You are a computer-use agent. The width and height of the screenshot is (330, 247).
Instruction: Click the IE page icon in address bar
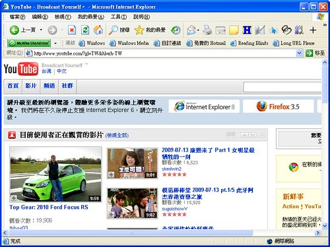28,53
